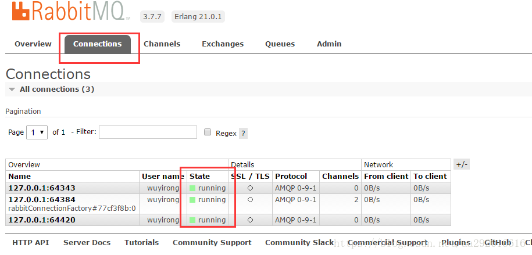
Task: Click green state swatch for 127.0.0.1:64384
Action: 192,200
